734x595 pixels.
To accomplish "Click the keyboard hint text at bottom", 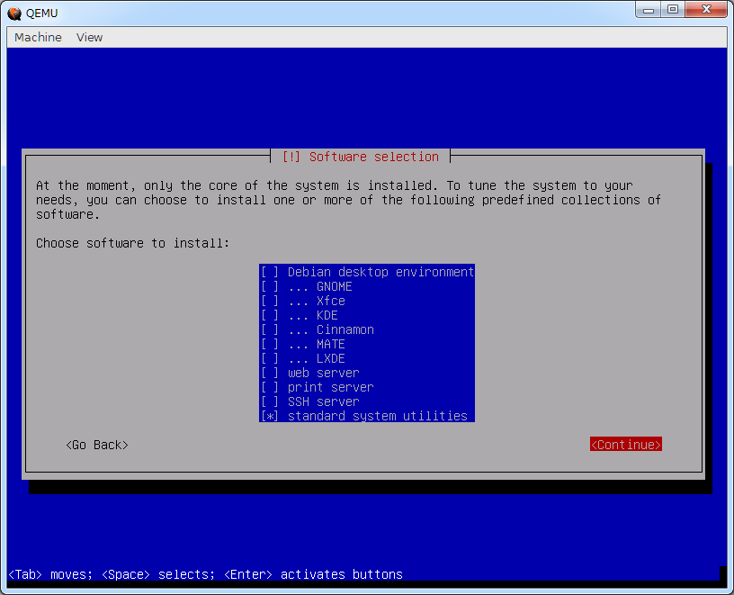I will tap(205, 574).
